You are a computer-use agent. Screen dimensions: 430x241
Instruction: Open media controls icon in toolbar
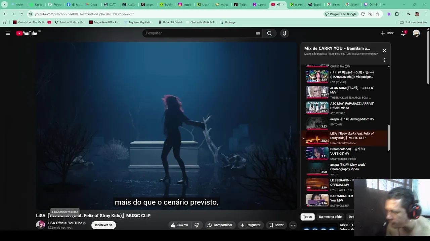409,14
